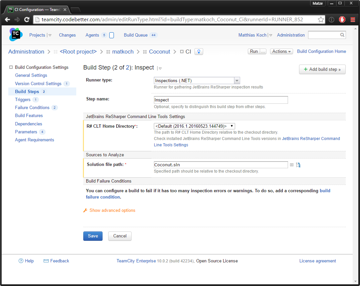Close the CI Configuration browser tab

[x=65, y=10]
